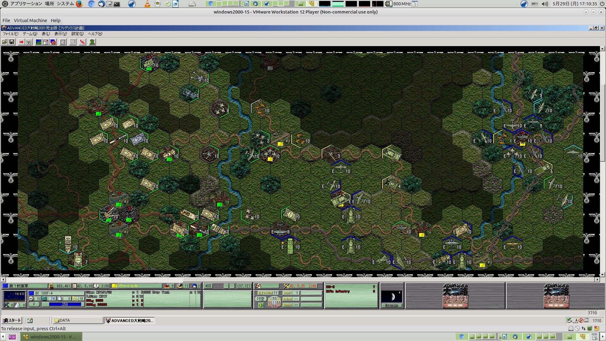Select ADVANCED大戦略 taskbar button
The width and height of the screenshot is (606, 341).
tap(129, 320)
